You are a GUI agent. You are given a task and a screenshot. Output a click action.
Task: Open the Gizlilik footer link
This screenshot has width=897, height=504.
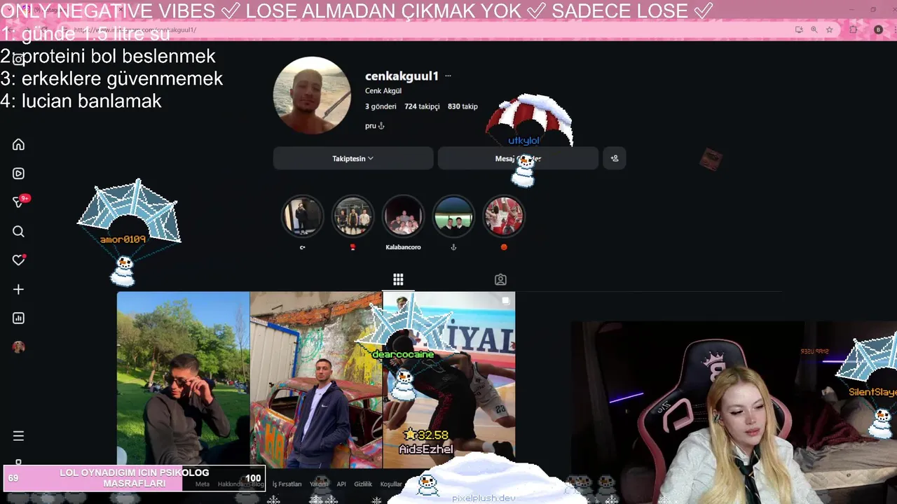[x=363, y=484]
